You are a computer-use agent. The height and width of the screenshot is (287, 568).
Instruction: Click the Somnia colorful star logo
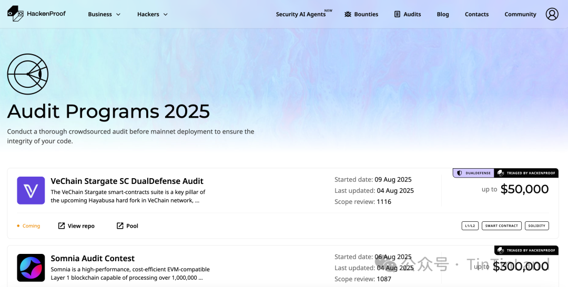[x=31, y=268]
